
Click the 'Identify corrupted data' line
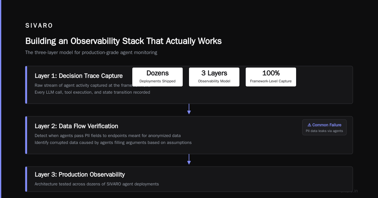tap(113, 142)
